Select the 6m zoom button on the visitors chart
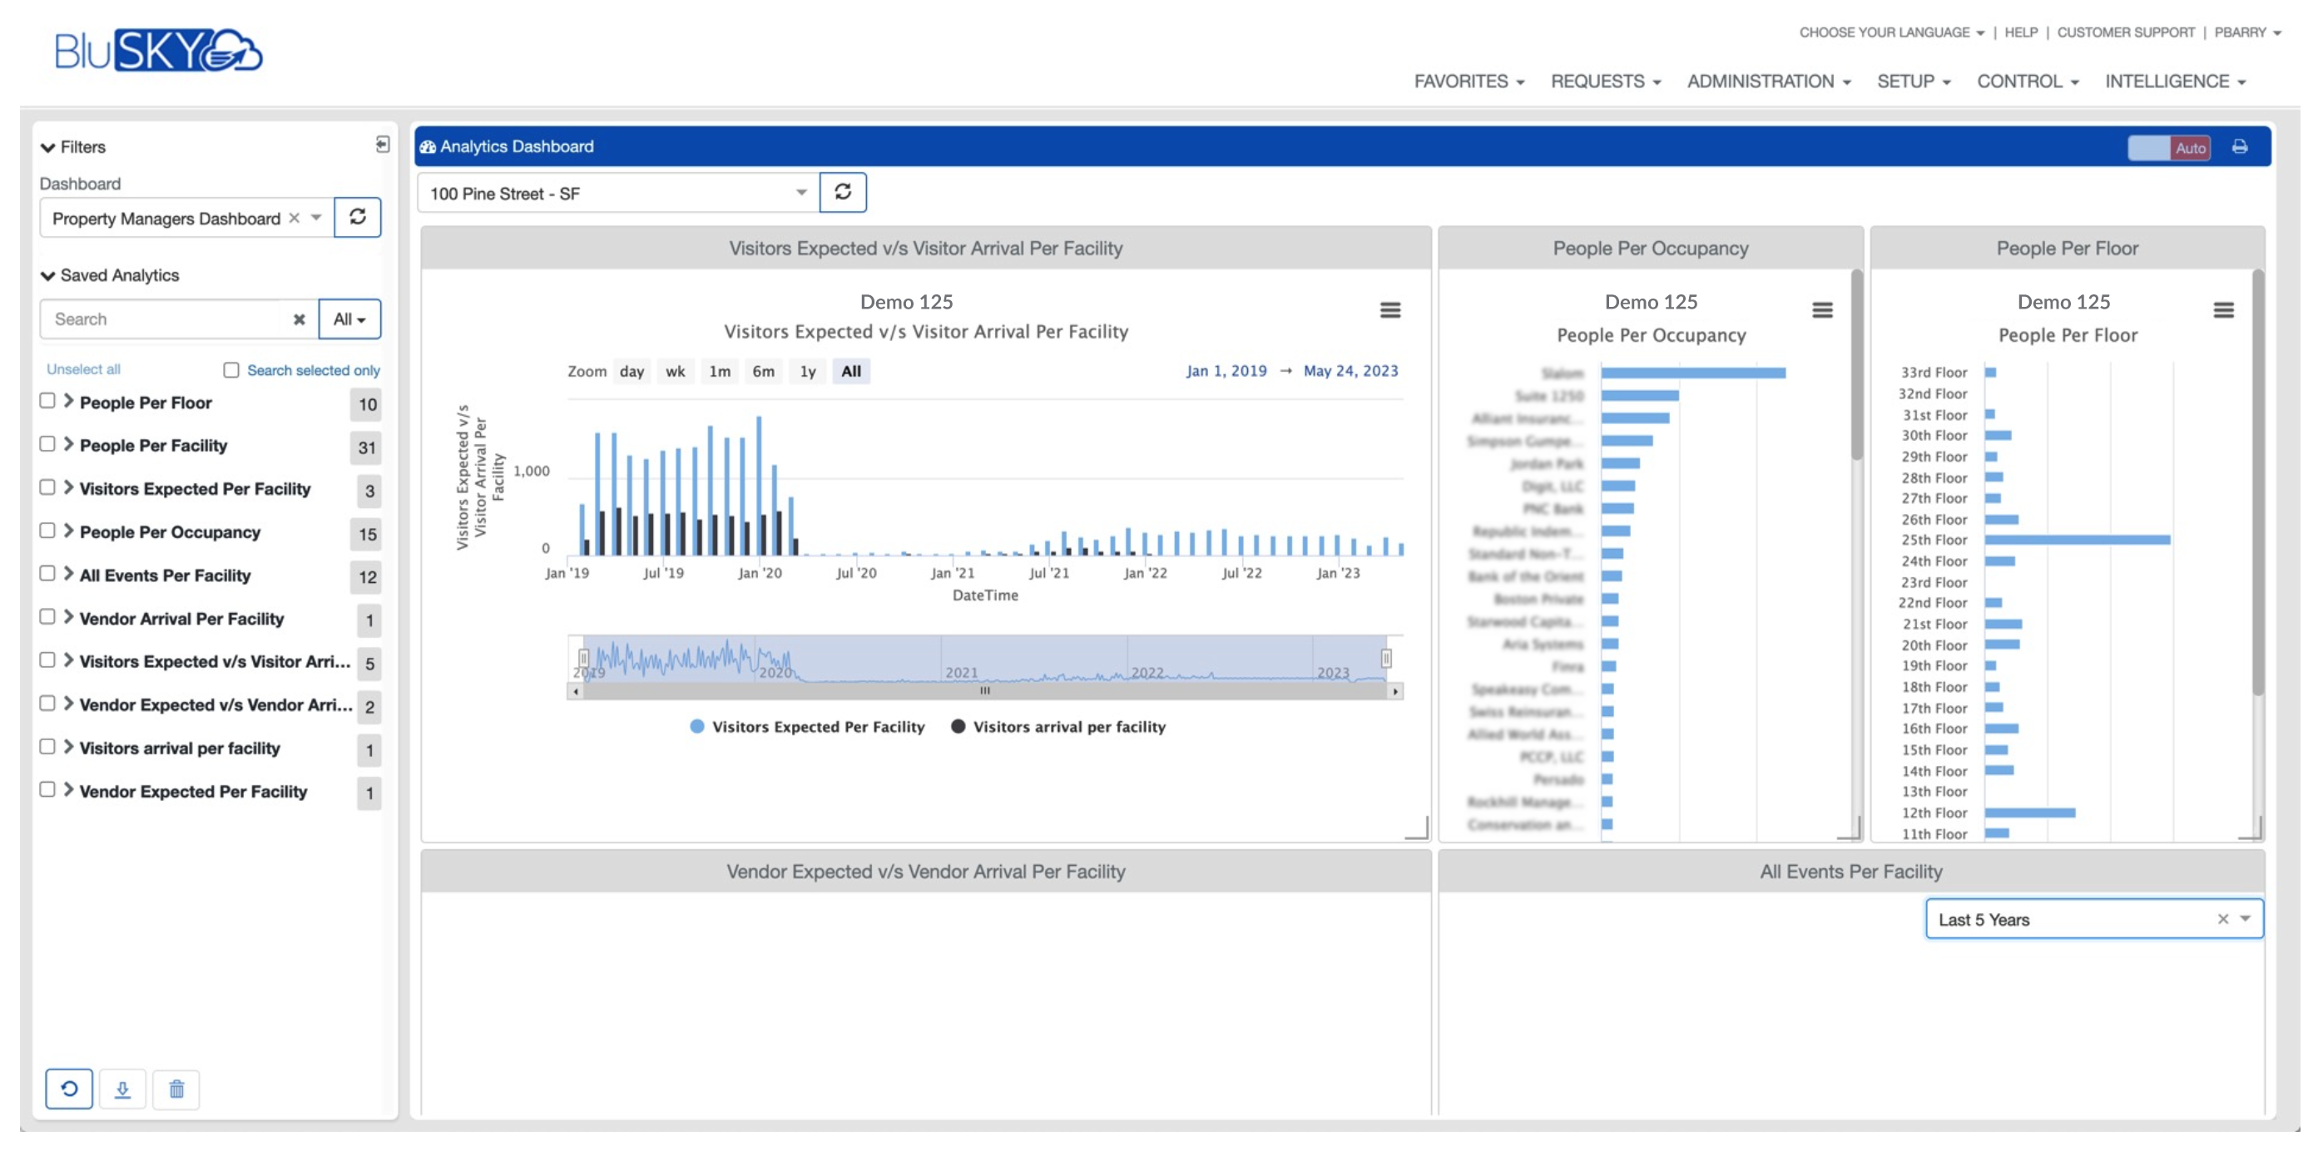 coord(763,371)
